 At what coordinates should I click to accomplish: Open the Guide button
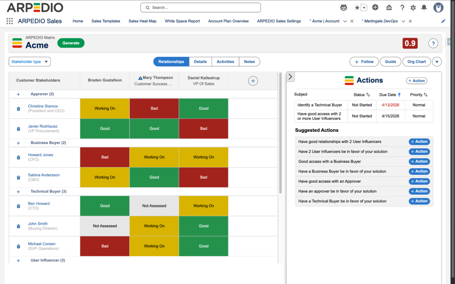[x=390, y=62]
